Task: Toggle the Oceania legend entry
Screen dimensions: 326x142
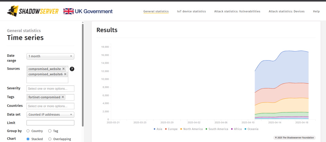Action: pos(251,129)
